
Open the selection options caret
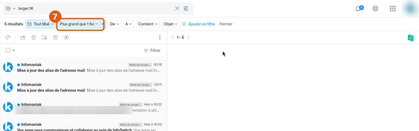(14, 50)
